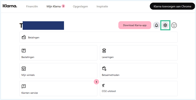Open the Betalingen card
The height and width of the screenshot is (100, 196).
click(98, 37)
